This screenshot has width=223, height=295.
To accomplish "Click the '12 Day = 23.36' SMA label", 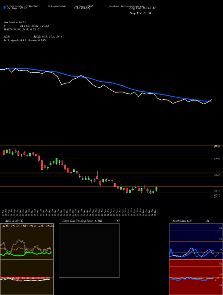I will tap(17, 8).
